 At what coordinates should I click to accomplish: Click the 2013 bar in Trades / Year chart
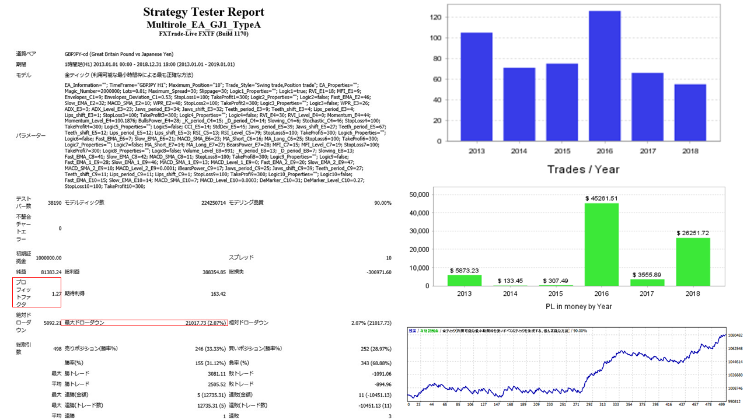tap(477, 86)
